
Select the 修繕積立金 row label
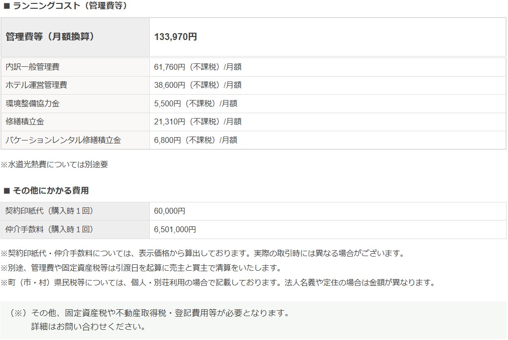pos(25,121)
